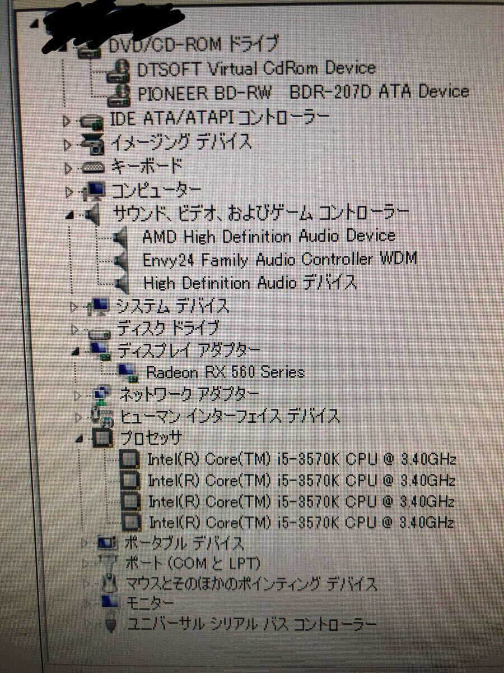Select the ネットワーク アダプター category label
The image size is (504, 673).
click(x=189, y=395)
